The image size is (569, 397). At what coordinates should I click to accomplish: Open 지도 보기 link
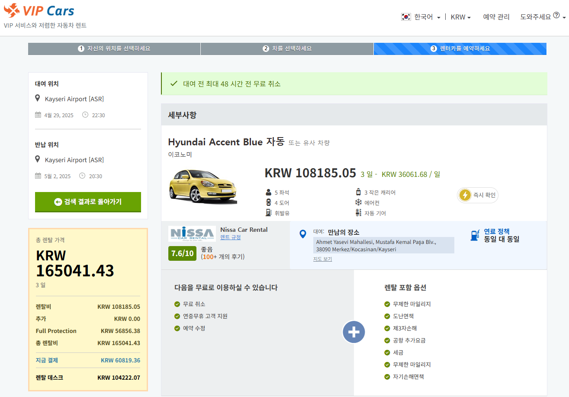(x=322, y=259)
